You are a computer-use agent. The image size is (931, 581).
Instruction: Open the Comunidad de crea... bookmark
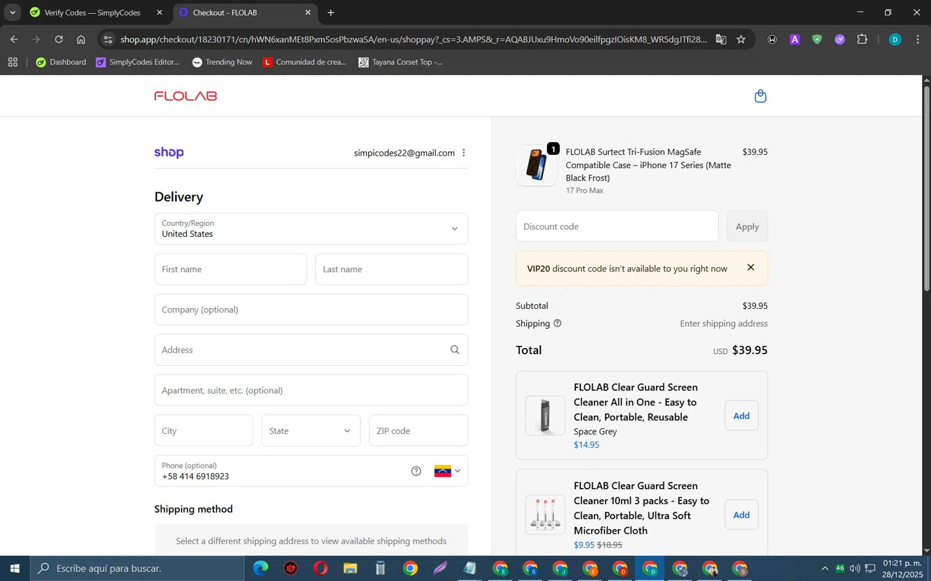305,62
